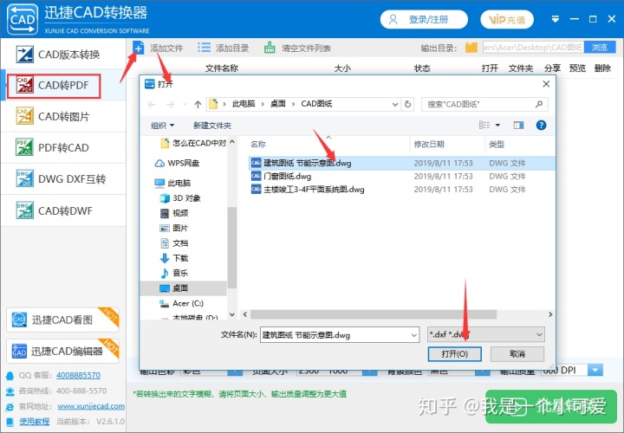Open the 输出质量 DPI dropdown arrow
Screen dimensions: 624x433
595,370
